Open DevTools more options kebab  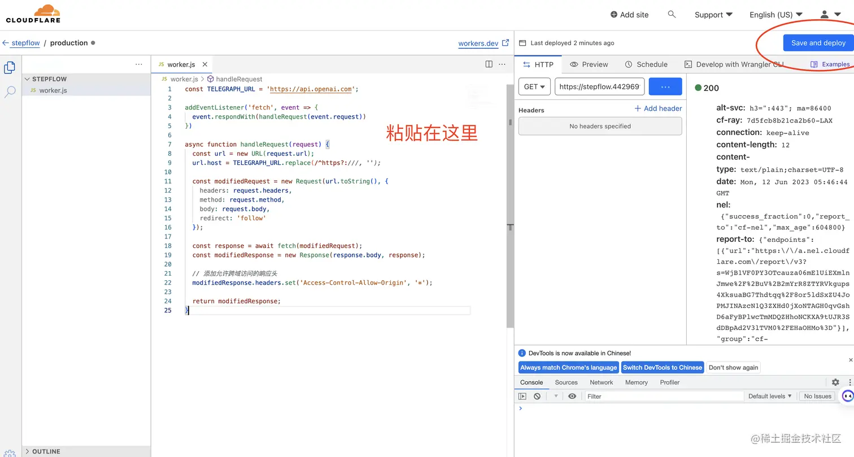[x=849, y=382]
